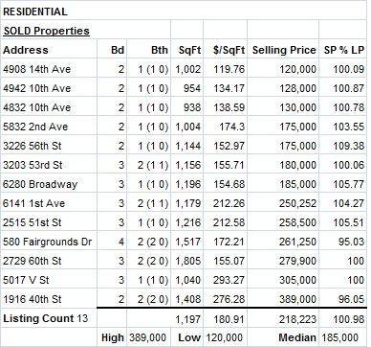The width and height of the screenshot is (371, 347).
Task: Select the RESIDENTIAL title cell
Action: pos(35,12)
